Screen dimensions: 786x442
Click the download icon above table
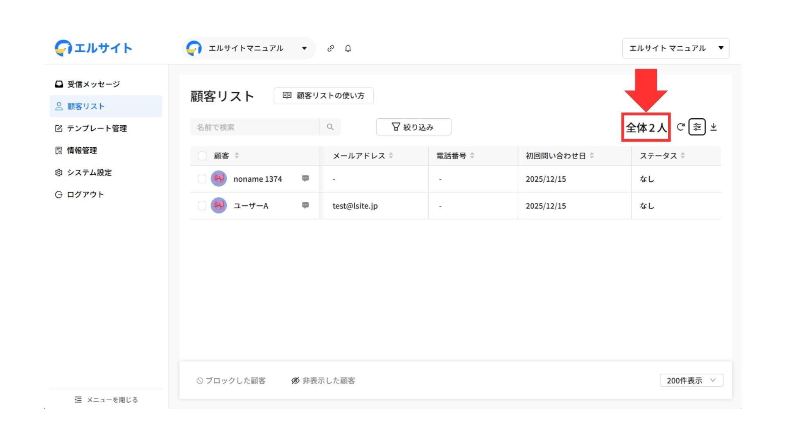point(714,127)
